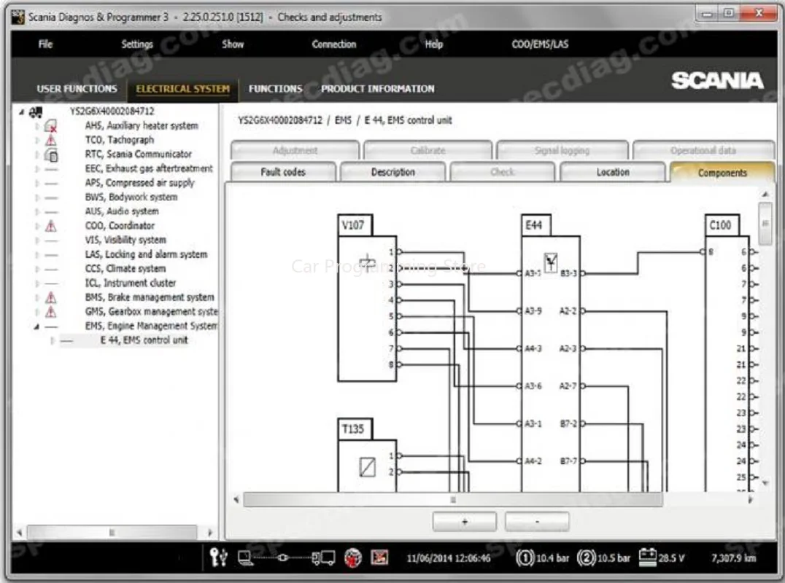The height and width of the screenshot is (583, 785).
Task: Open the Help menu
Action: (x=434, y=44)
